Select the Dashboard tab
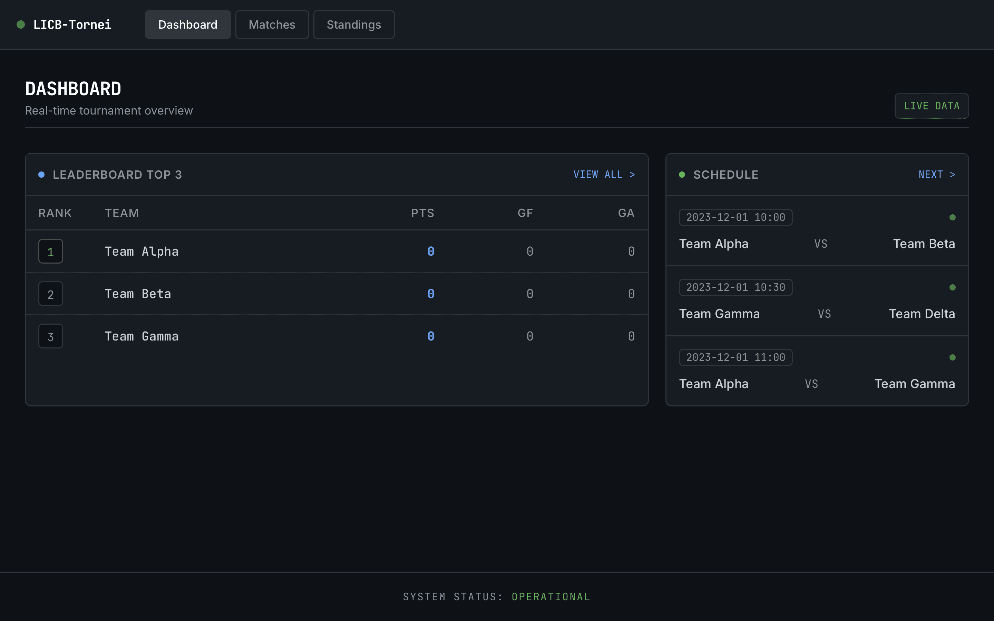The width and height of the screenshot is (994, 621). click(188, 24)
